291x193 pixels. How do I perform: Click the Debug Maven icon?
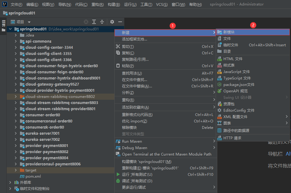point(118,148)
